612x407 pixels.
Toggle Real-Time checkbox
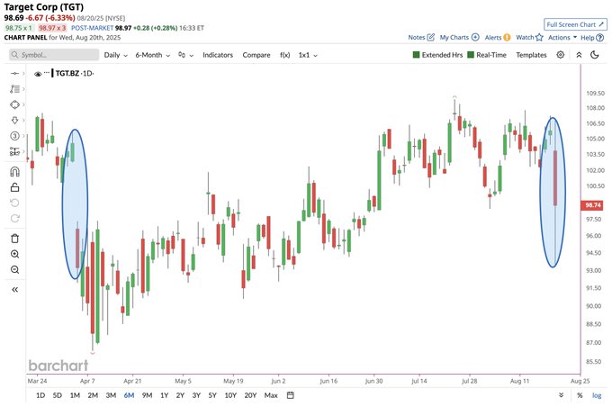(x=471, y=55)
